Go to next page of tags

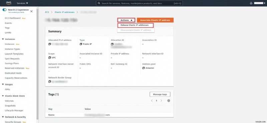coord(161,101)
